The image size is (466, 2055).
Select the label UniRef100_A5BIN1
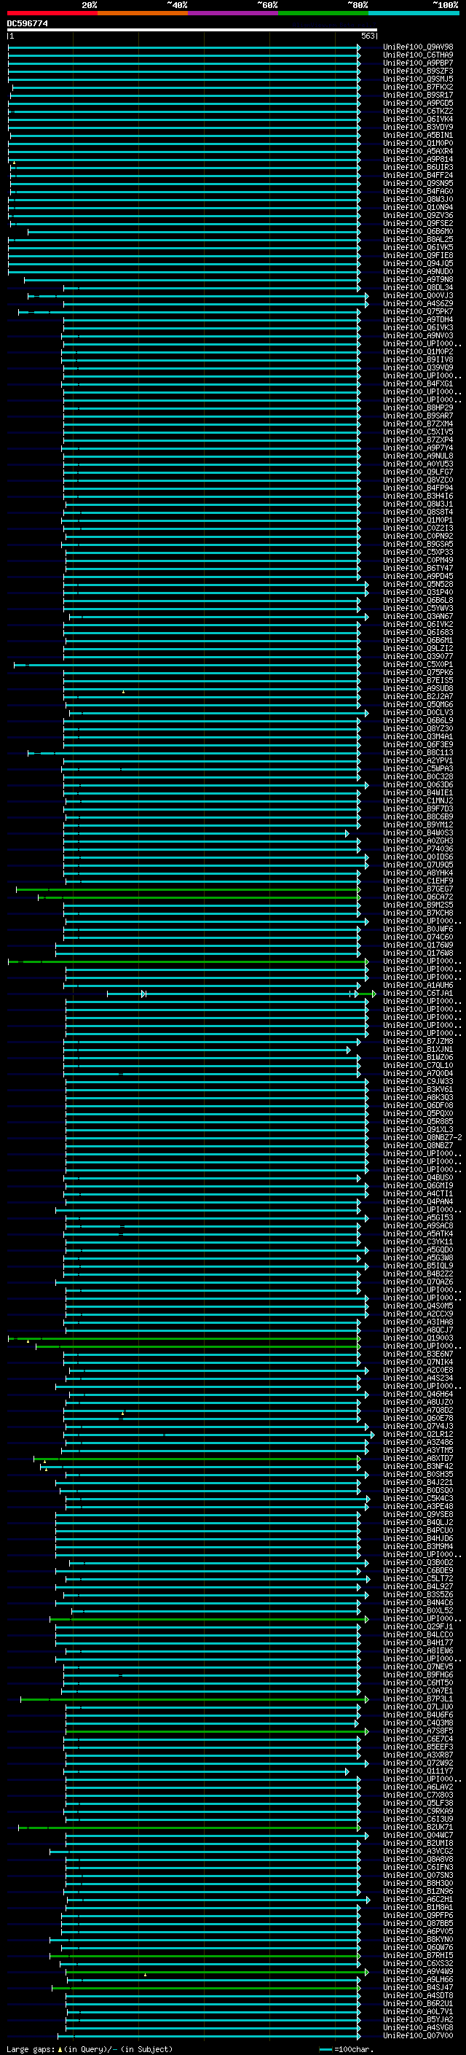[418, 136]
